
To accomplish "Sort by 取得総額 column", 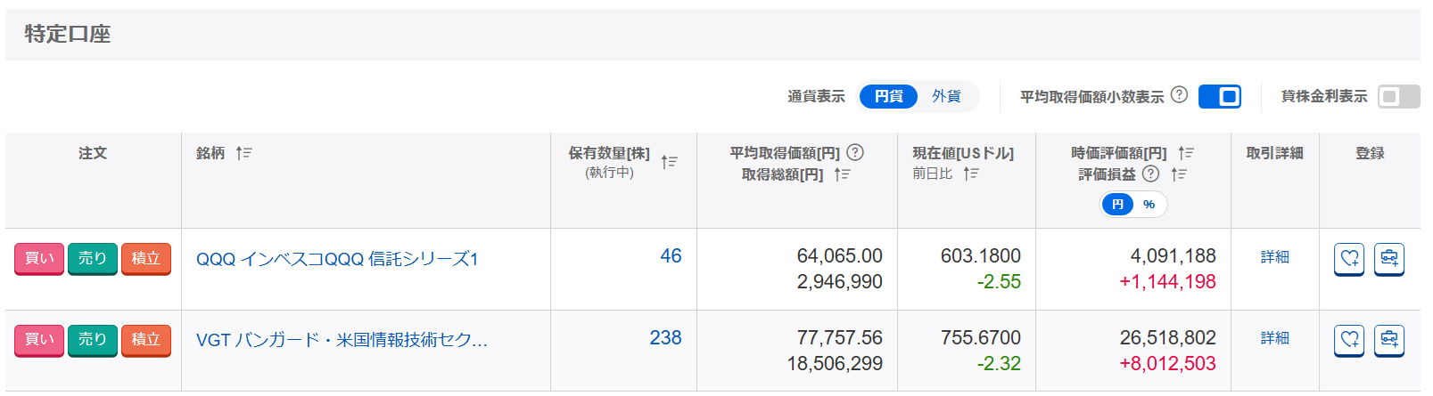I will (842, 174).
